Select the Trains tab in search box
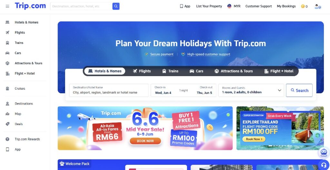 point(170,71)
